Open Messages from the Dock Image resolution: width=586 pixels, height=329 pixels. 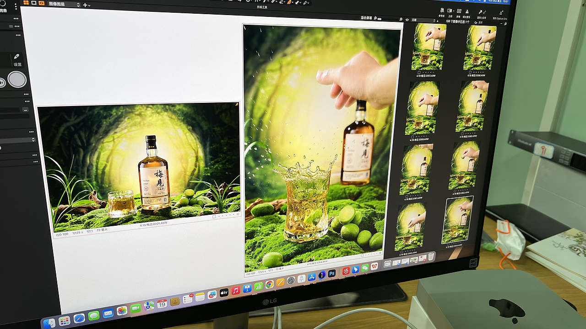click(93, 315)
